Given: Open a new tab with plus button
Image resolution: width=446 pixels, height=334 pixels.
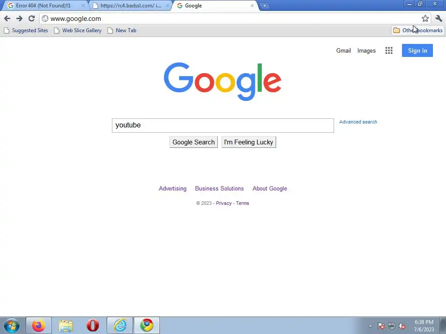Looking at the screenshot, I should (264, 6).
